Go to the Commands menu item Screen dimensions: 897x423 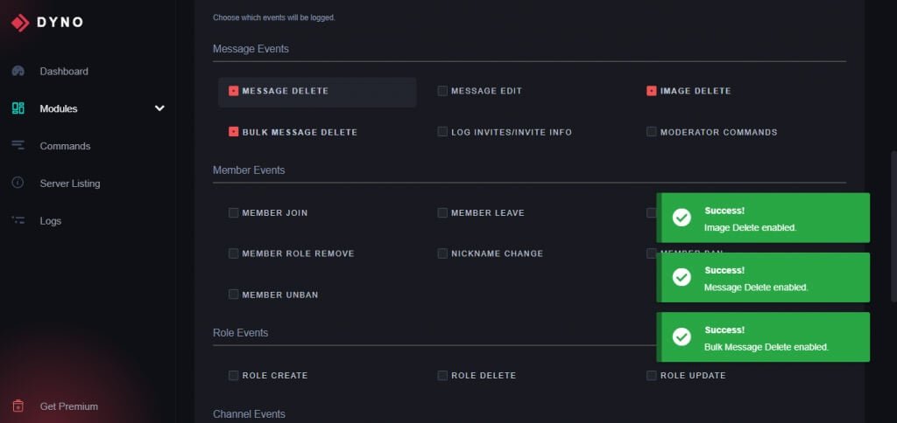click(65, 146)
